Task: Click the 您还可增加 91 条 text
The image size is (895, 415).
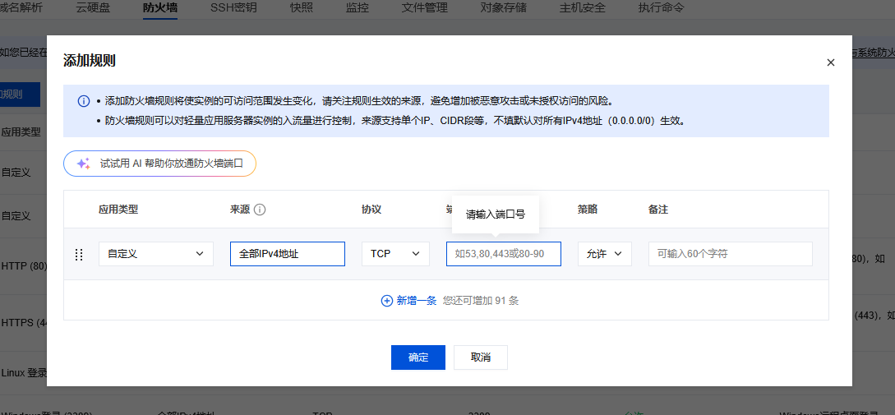Action: 481,300
